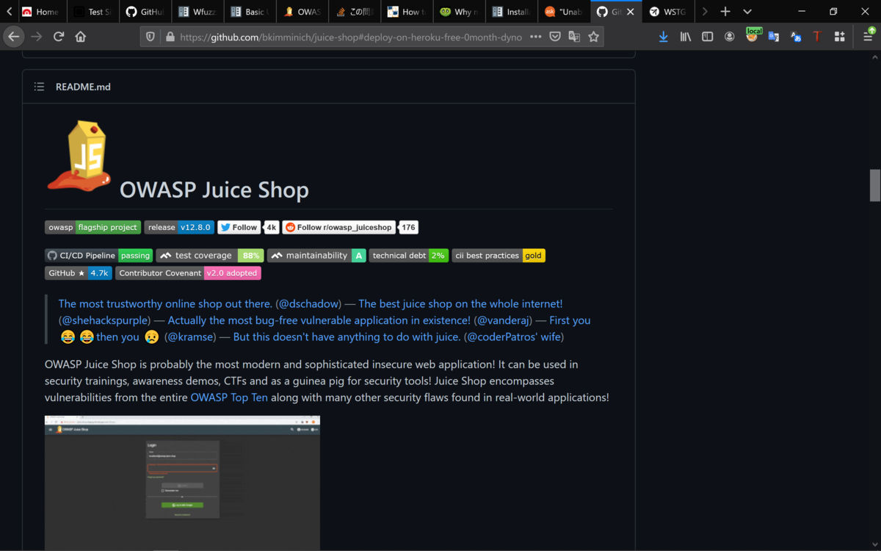Click the page vertical scrollbar thumb
881x551 pixels.
pyautogui.click(x=874, y=185)
